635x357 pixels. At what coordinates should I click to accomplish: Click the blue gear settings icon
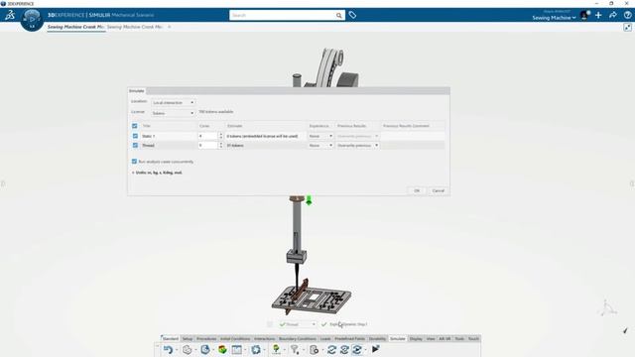point(256,349)
